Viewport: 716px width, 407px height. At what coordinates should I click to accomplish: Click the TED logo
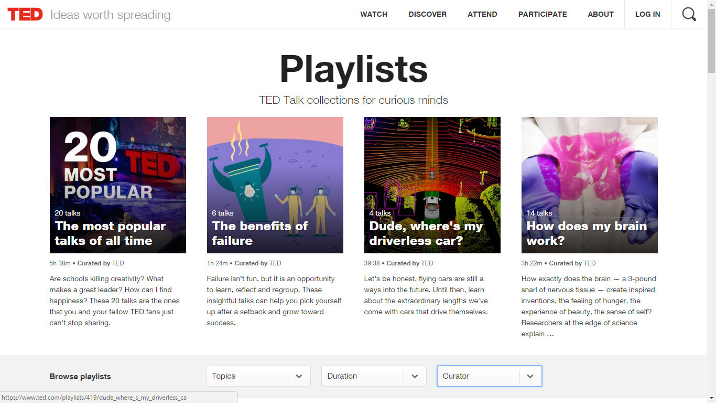point(25,14)
